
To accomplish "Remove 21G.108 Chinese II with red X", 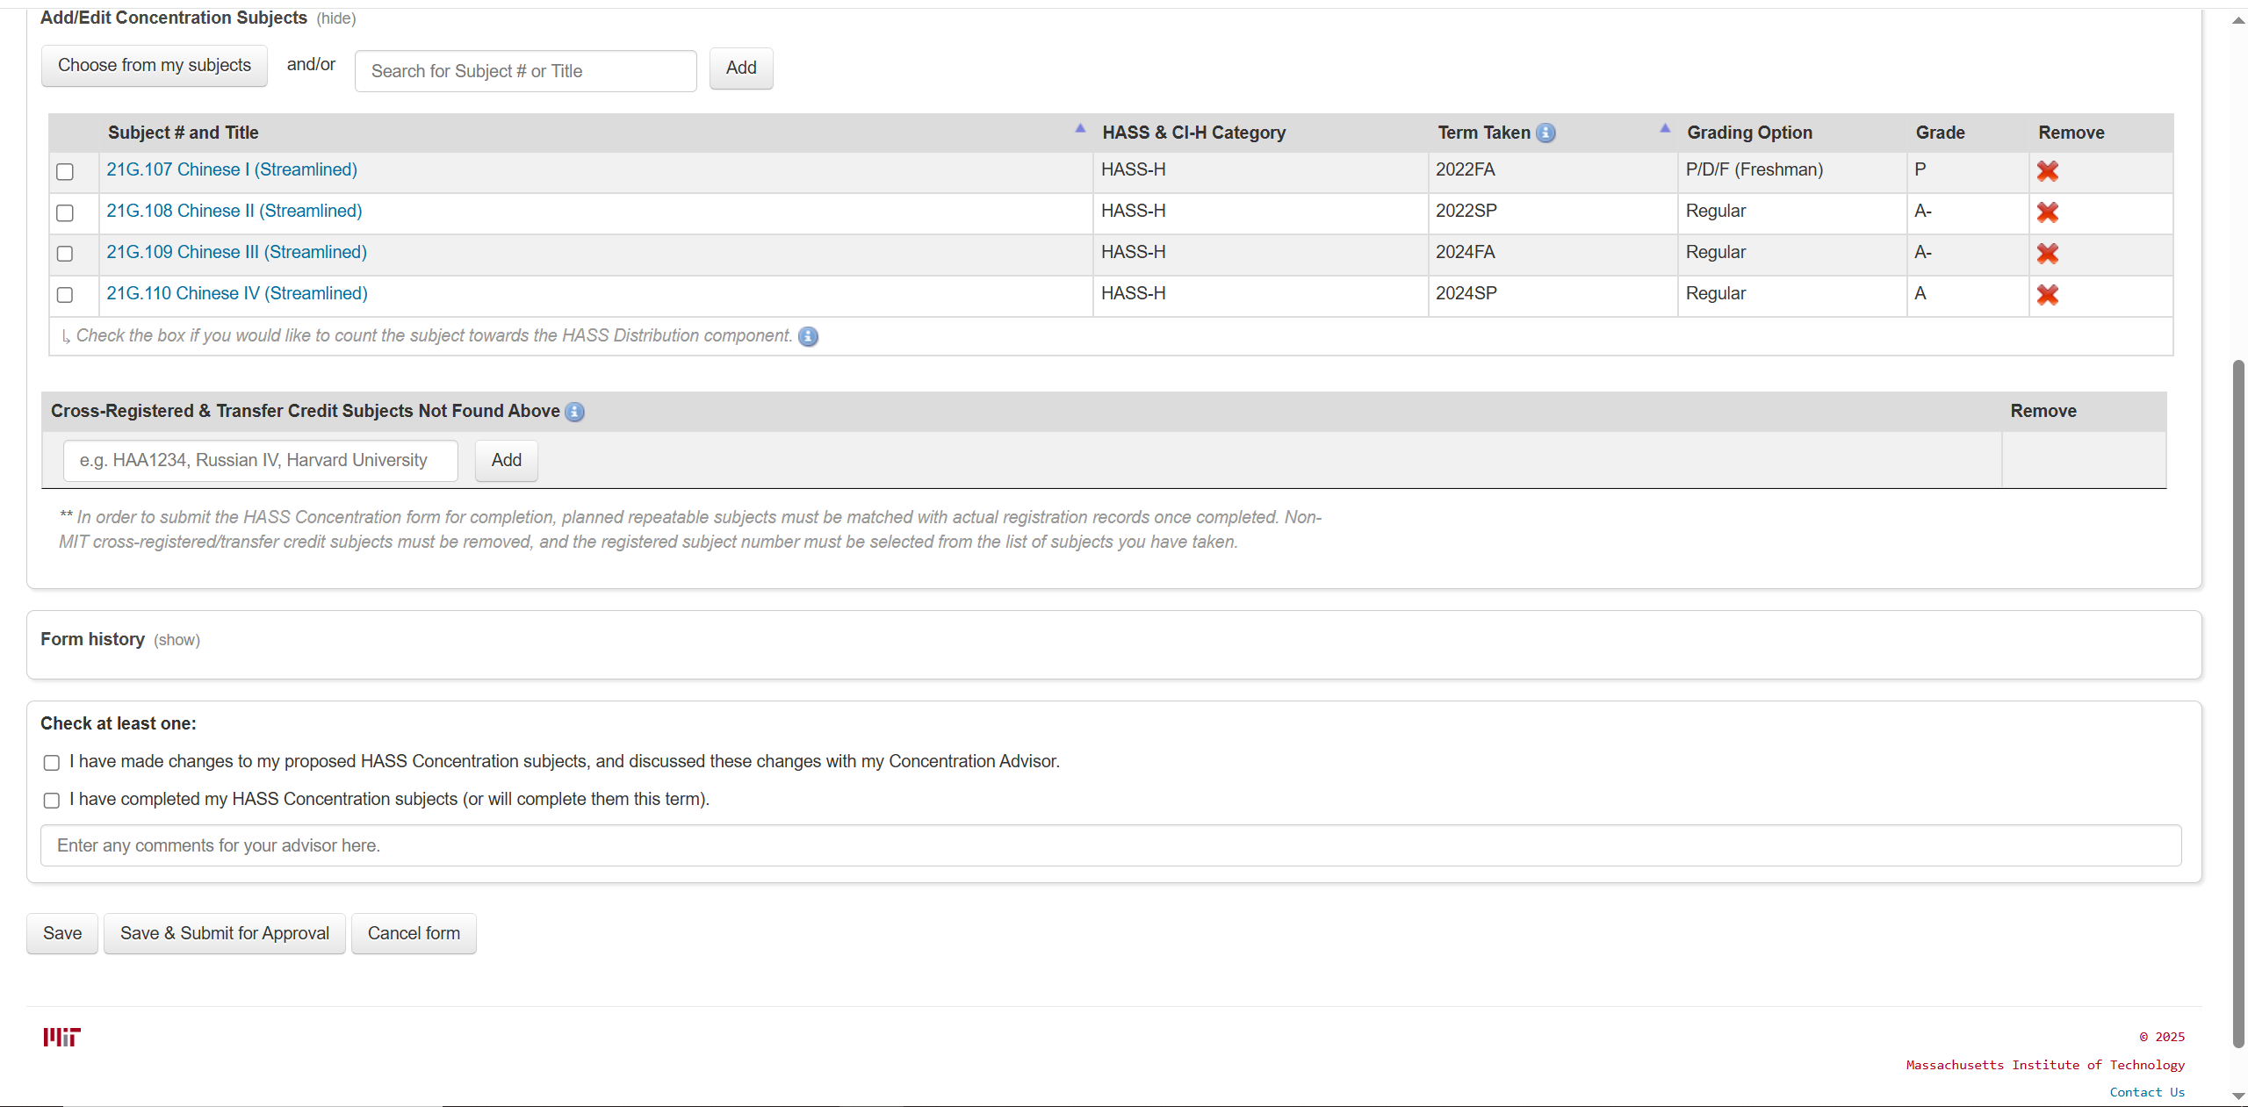I will click(2047, 212).
